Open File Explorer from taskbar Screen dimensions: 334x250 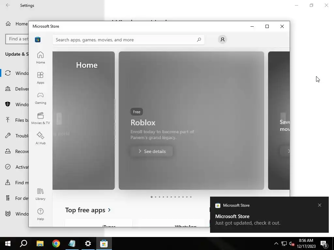point(40,243)
